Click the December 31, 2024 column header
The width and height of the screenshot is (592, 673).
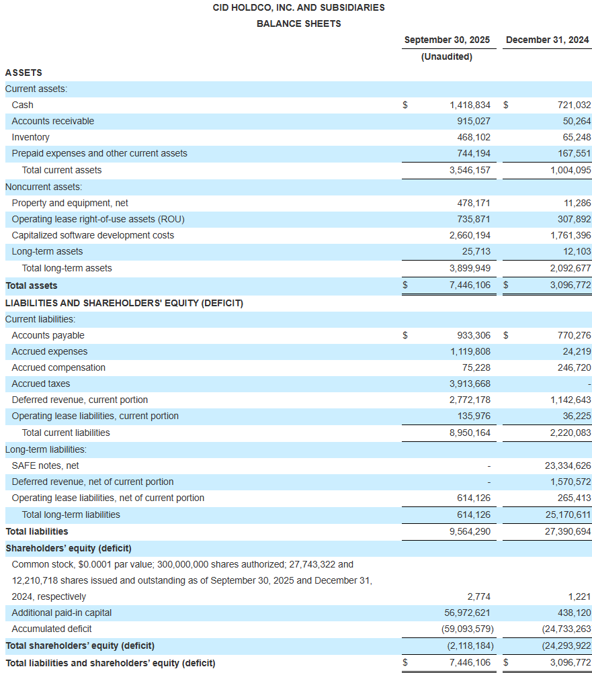(x=546, y=40)
